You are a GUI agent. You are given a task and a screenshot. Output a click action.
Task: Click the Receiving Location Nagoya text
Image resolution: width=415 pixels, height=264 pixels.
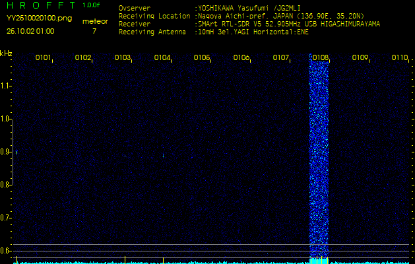pyautogui.click(x=289, y=16)
